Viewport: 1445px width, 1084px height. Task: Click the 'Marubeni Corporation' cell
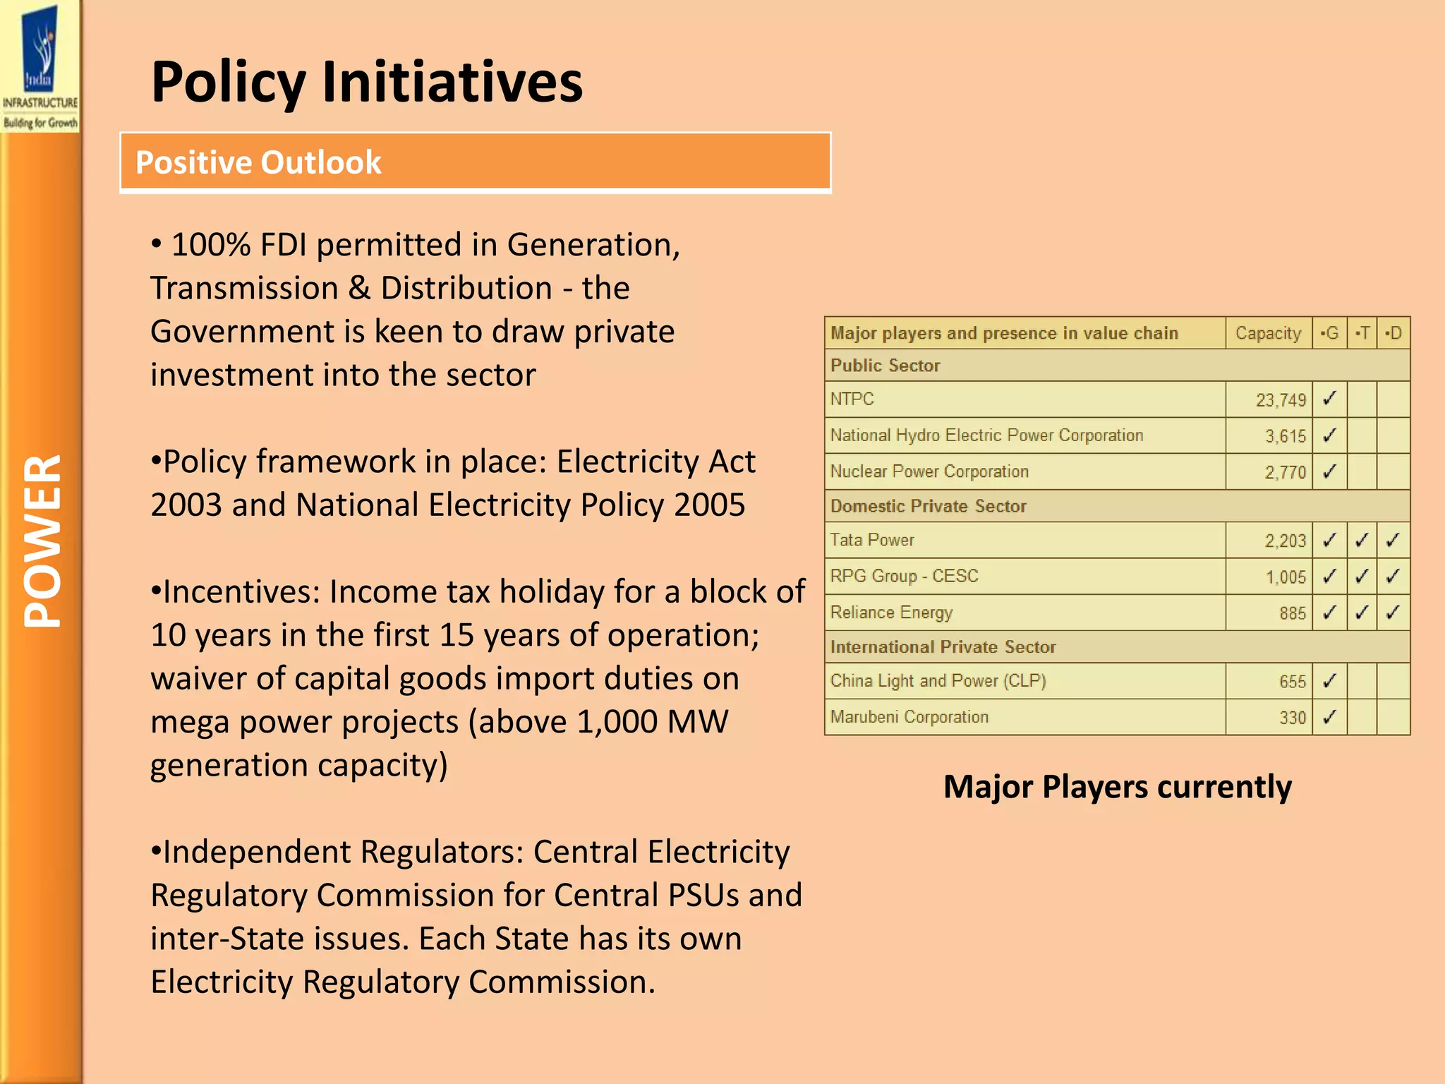click(x=1025, y=716)
